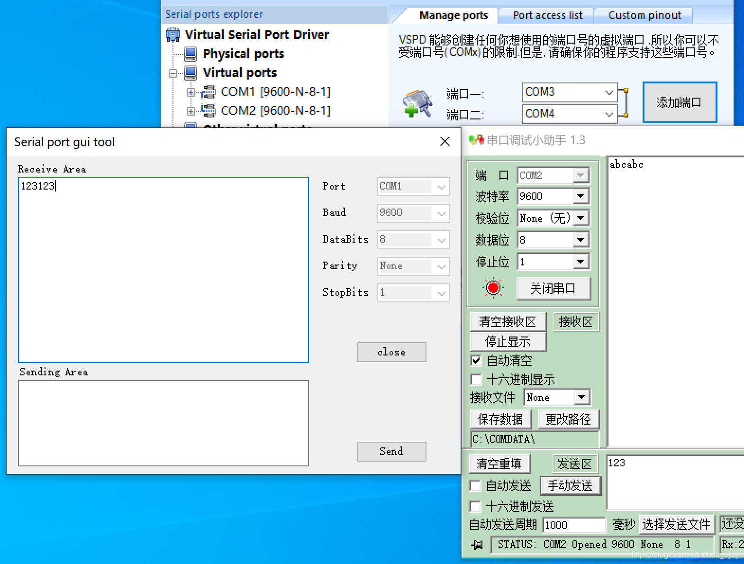
Task: Open the DataBits dropdown in gui tool
Action: [442, 240]
